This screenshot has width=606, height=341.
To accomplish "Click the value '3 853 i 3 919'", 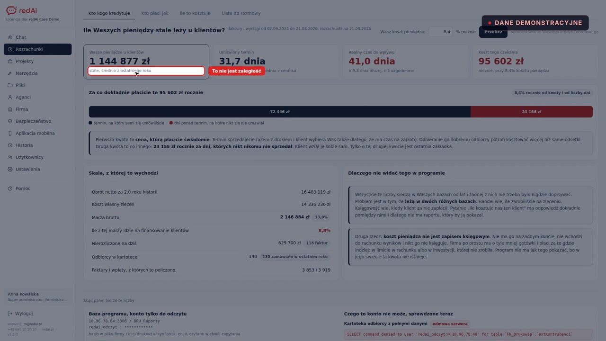I will pos(316,270).
